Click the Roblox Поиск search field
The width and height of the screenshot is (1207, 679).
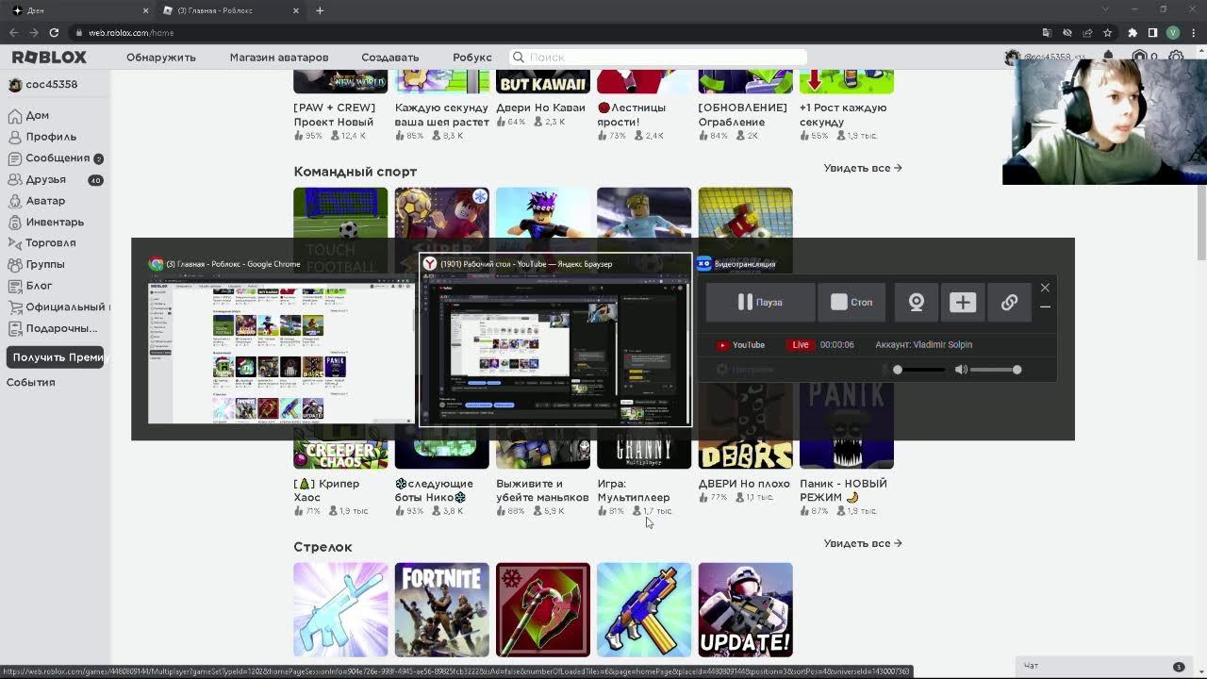tap(658, 58)
